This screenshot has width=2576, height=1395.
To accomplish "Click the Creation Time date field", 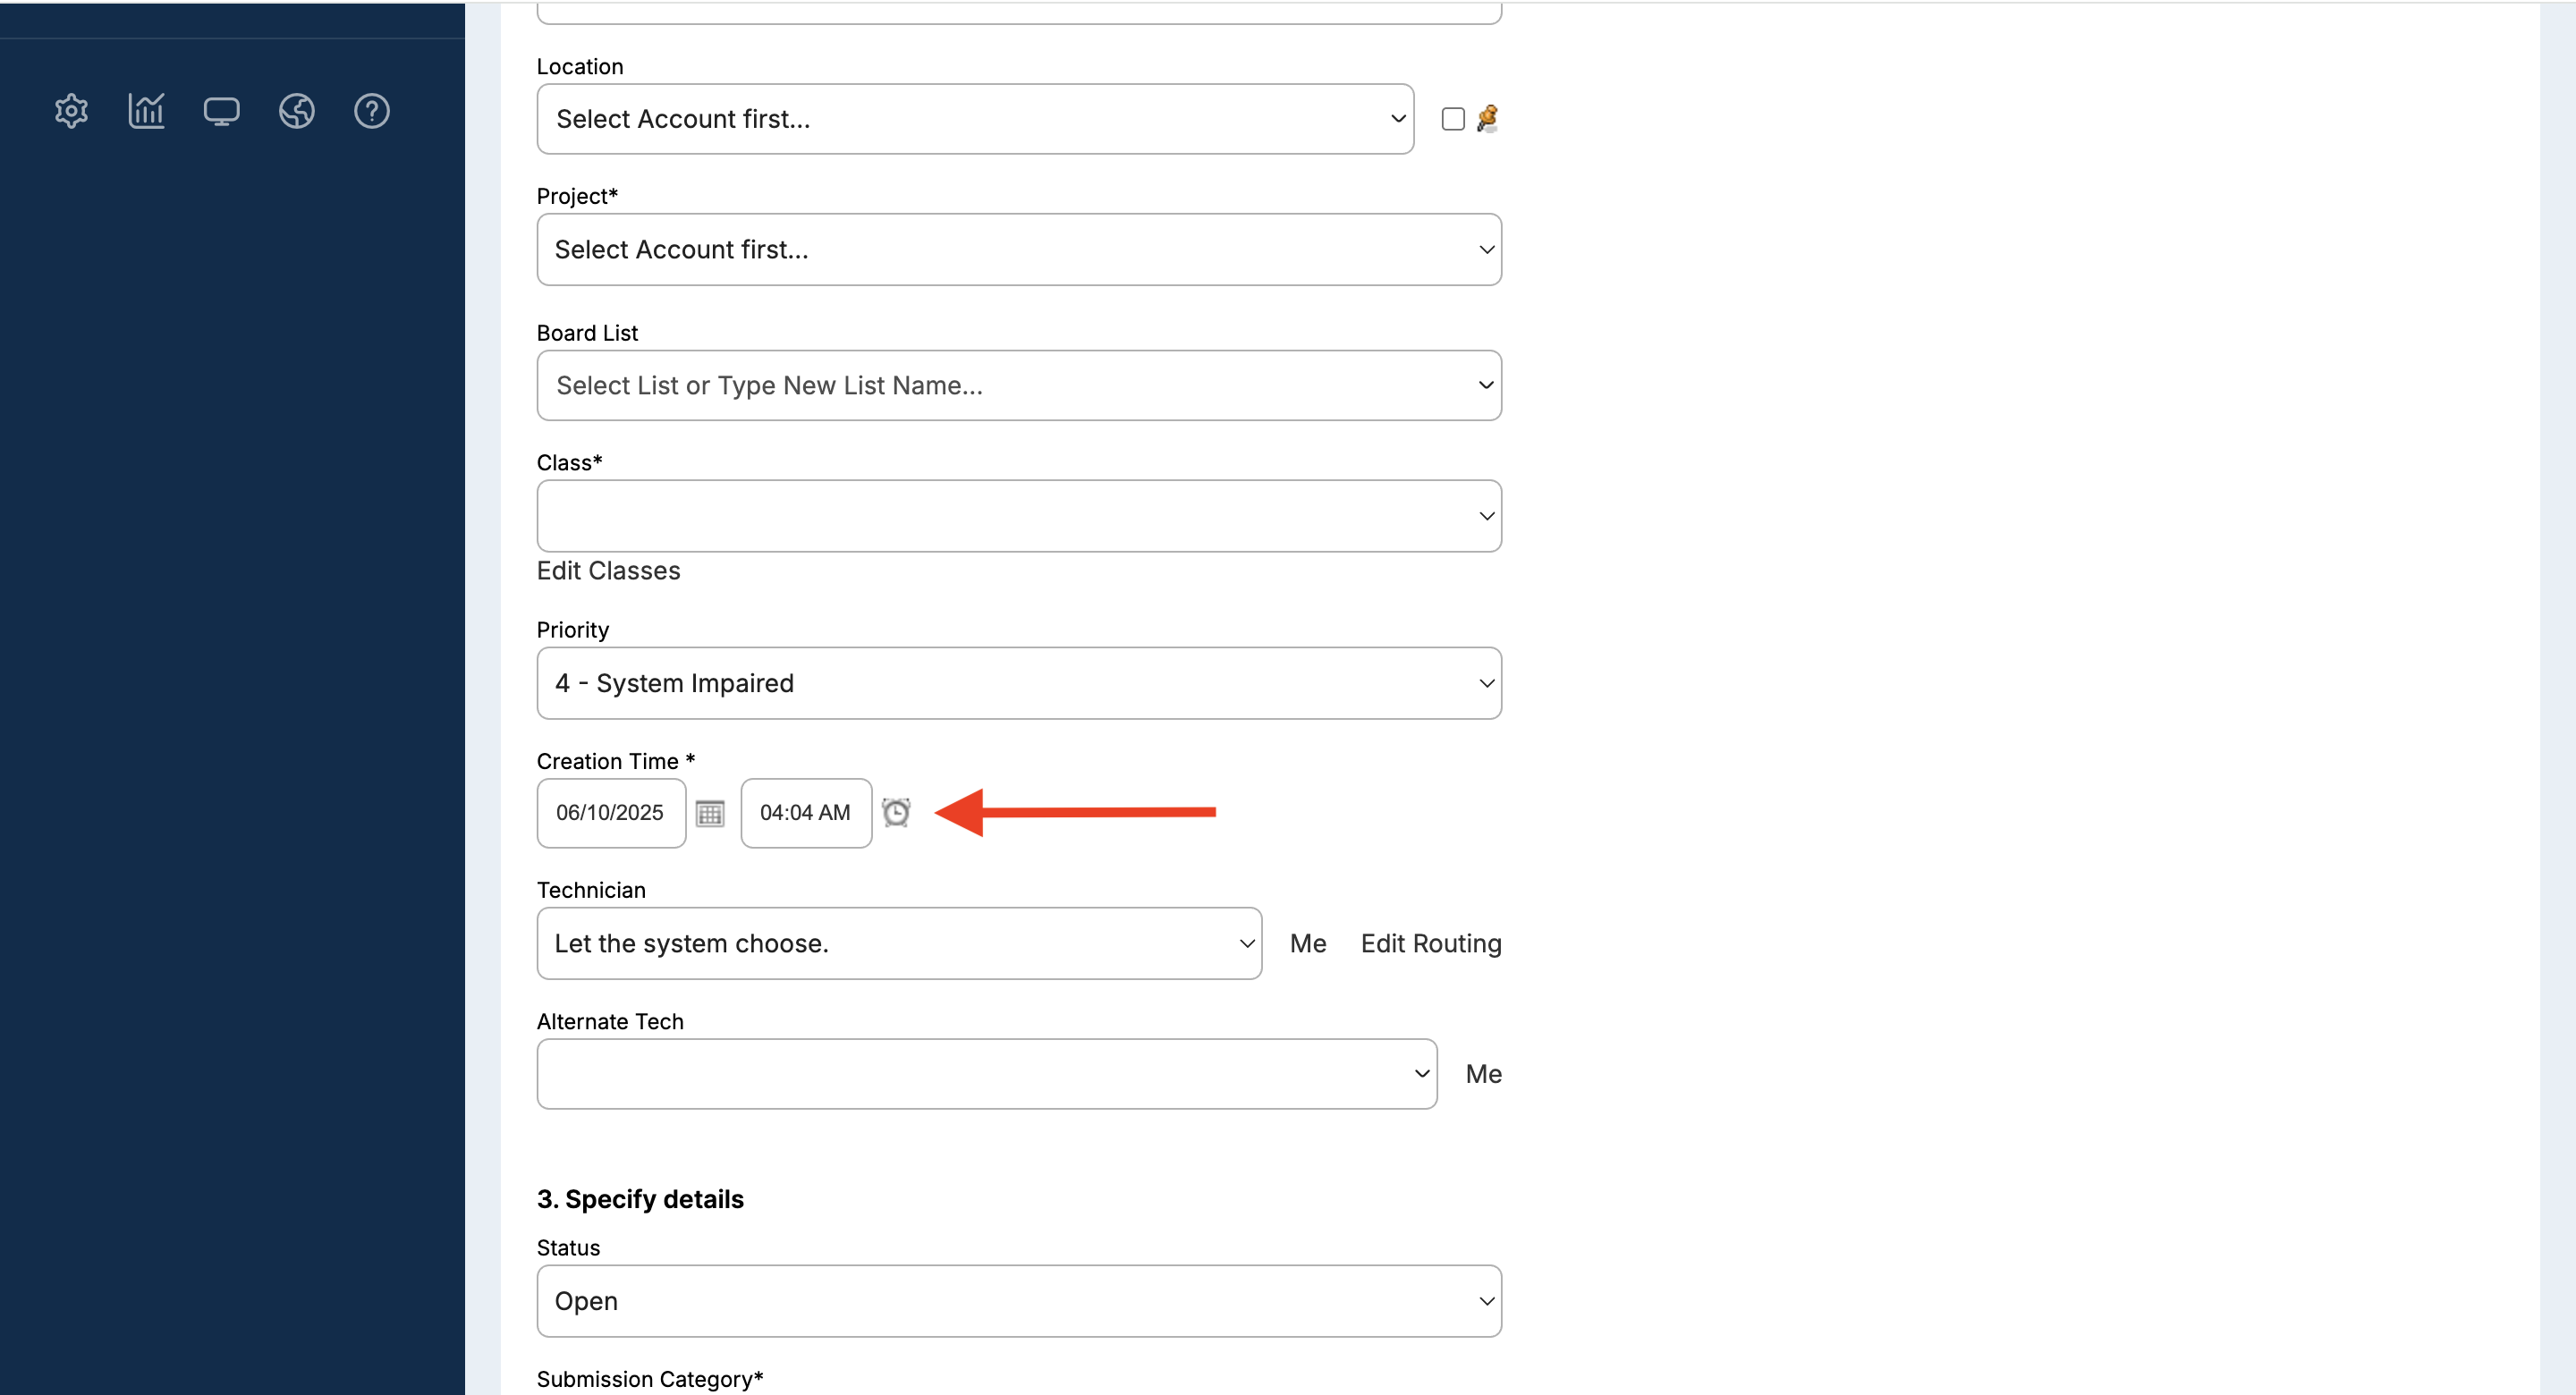I will point(610,813).
